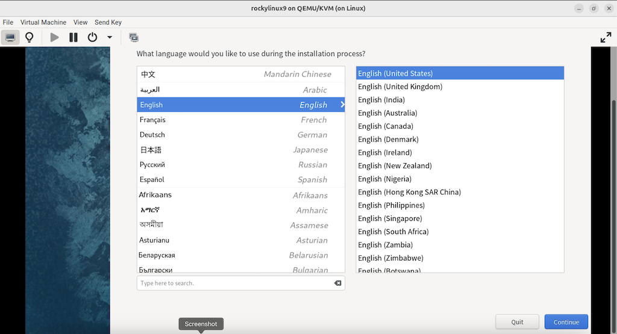Choose English (United States) locale
Viewport: 617px width, 334px height.
(460, 73)
